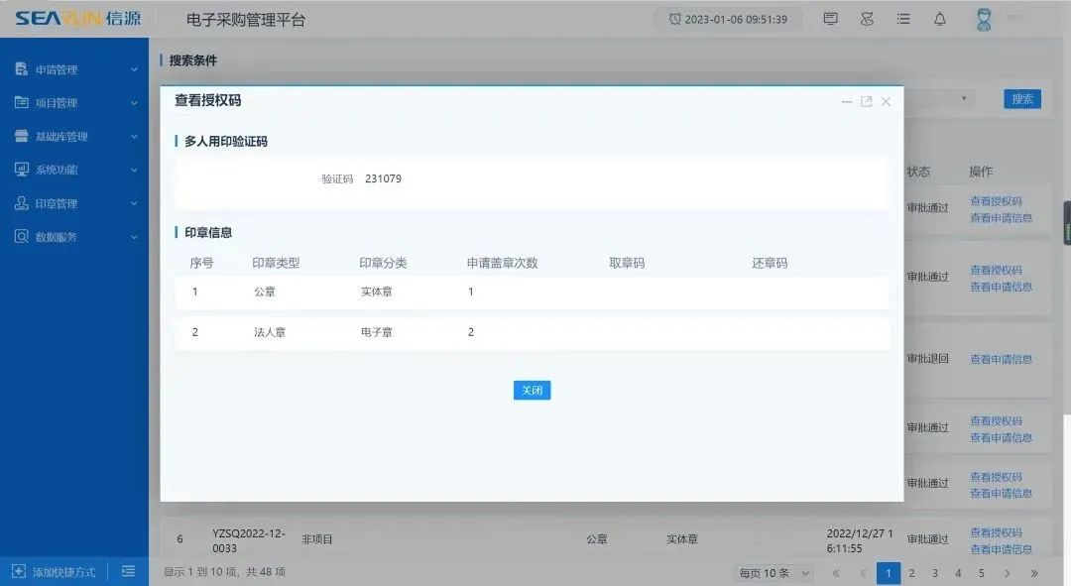
Task: Expand the 申请管理 sidebar menu
Action: pyautogui.click(x=136, y=68)
